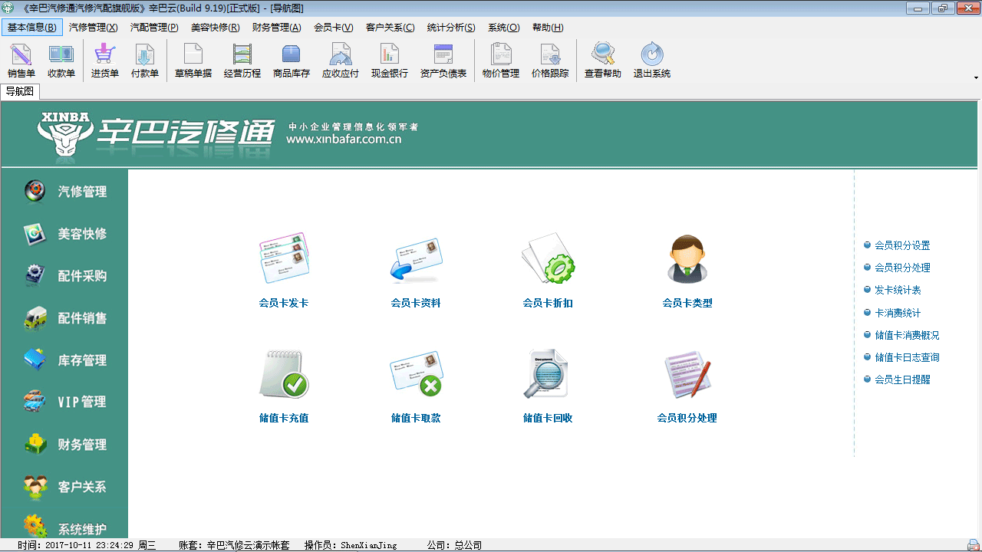
Task: Click the 储值卡日志查询 link
Action: (907, 357)
